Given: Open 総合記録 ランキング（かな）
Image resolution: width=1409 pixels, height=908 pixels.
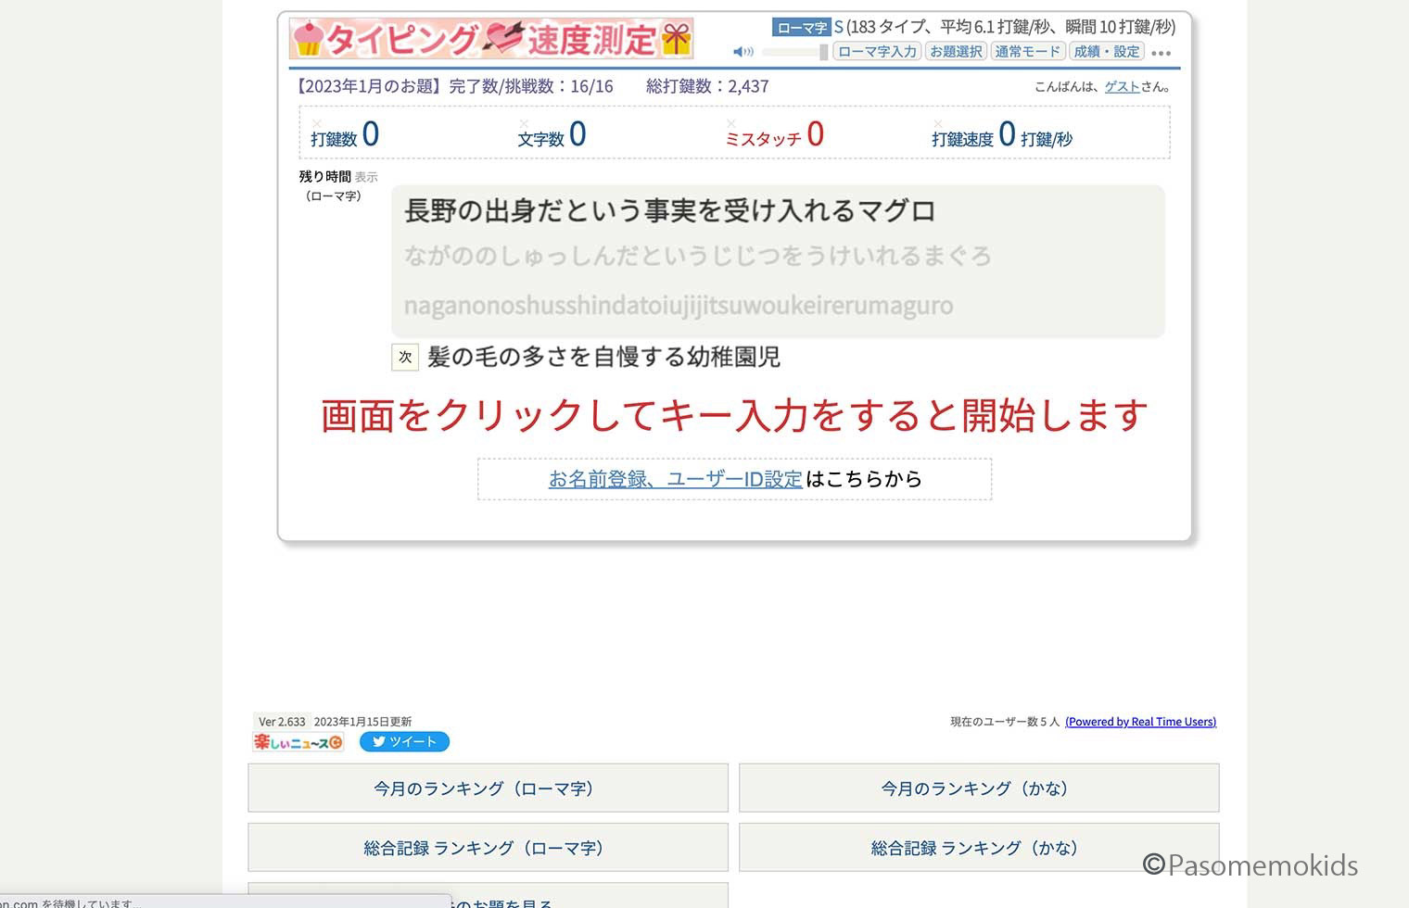Looking at the screenshot, I should tap(979, 847).
